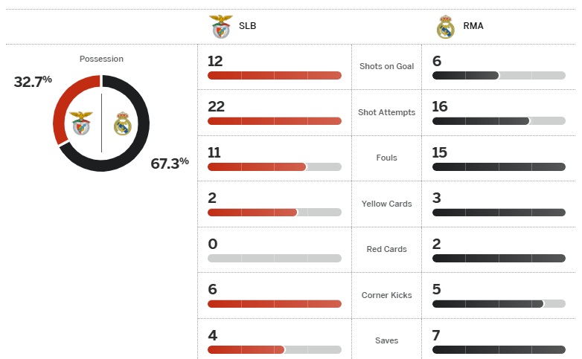The height and width of the screenshot is (359, 582).
Task: Click the 32.7% possession value
Action: point(33,81)
